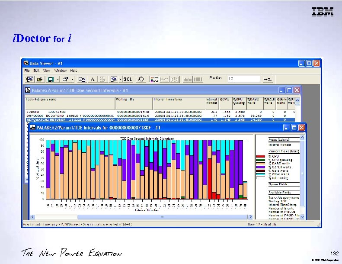
Task: Click the %CPU column header
Action: point(225,103)
